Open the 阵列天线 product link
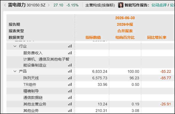 coord(31,78)
